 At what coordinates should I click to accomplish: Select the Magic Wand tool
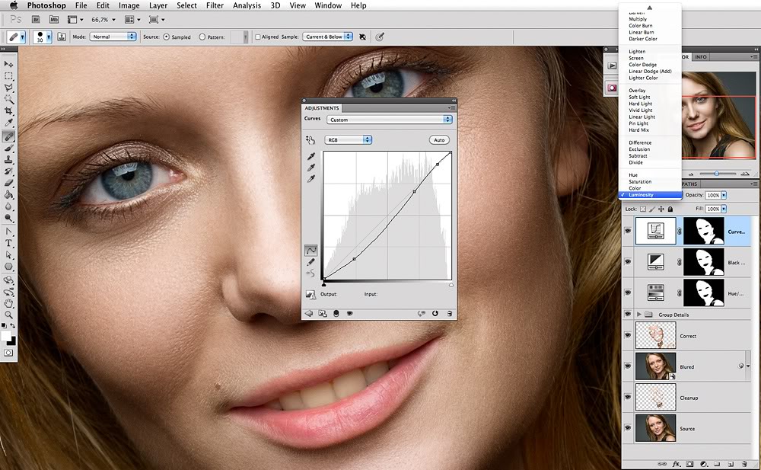tap(8, 100)
